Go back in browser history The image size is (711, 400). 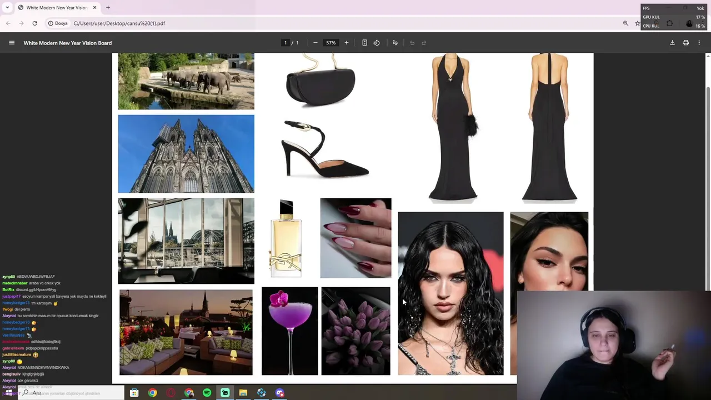(x=8, y=23)
